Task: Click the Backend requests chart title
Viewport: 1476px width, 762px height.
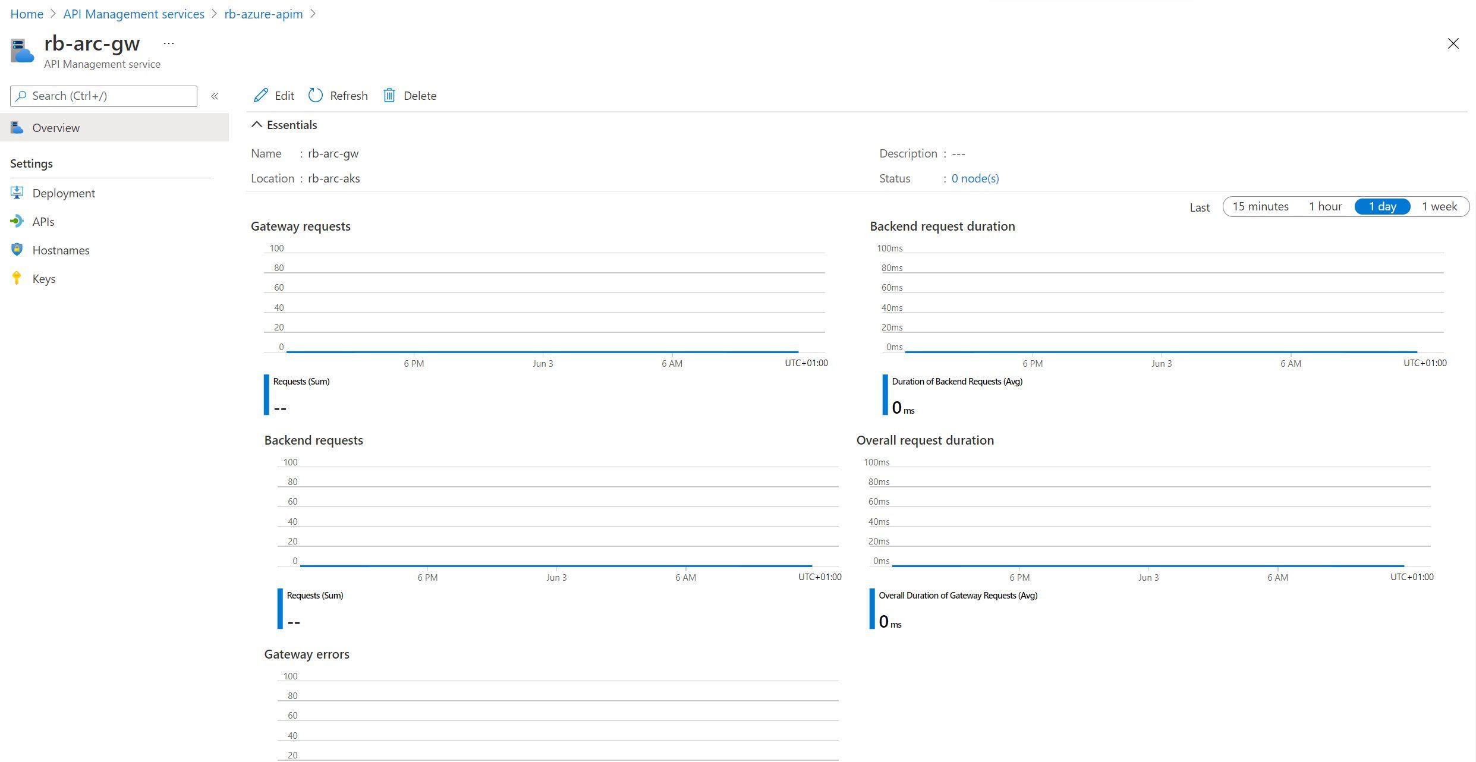Action: coord(313,440)
